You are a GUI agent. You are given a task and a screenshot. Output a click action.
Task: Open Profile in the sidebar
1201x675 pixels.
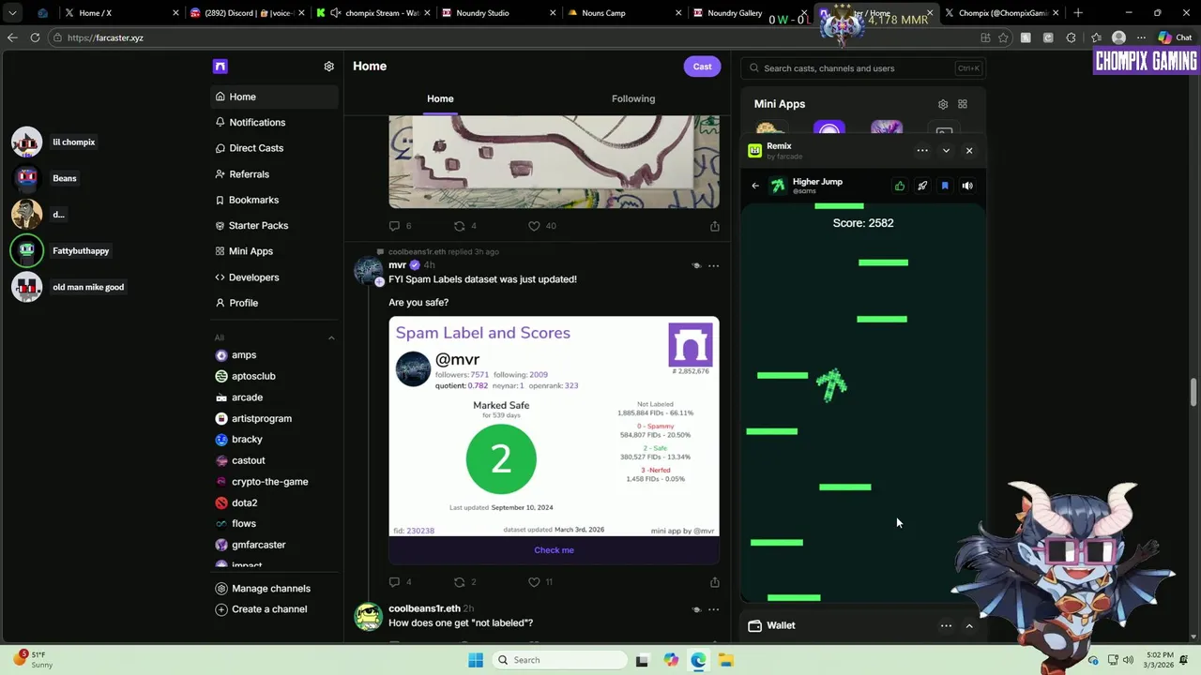274,303
